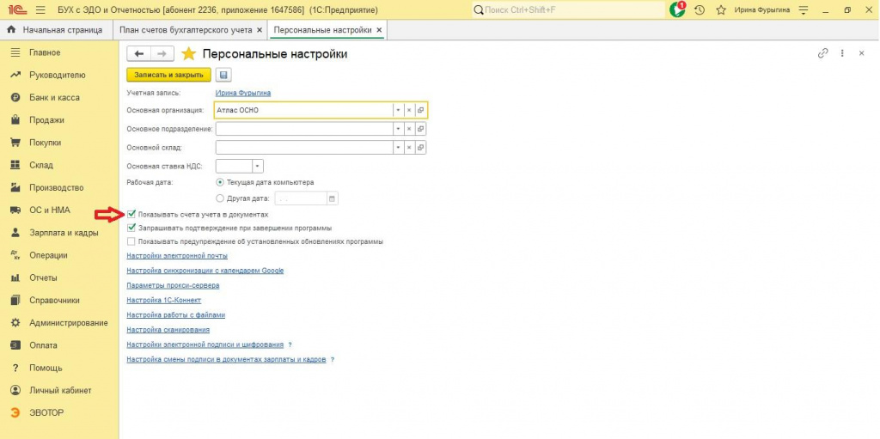Open Основной склад record icon
Image resolution: width=880 pixels, height=439 pixels.
click(x=420, y=148)
